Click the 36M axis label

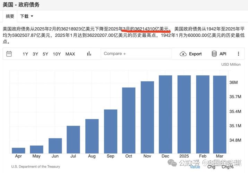(233, 82)
